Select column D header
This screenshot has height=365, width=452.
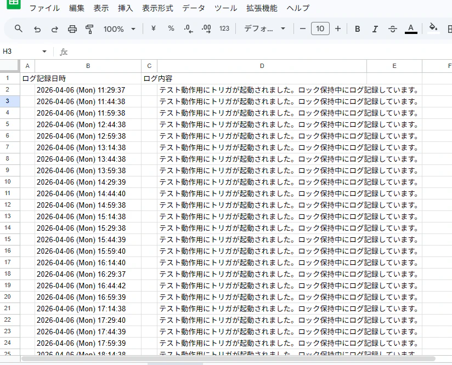point(262,66)
